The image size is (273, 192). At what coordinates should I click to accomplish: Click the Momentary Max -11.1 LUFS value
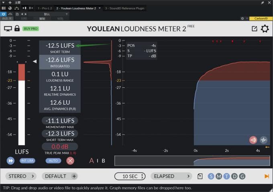(60, 121)
